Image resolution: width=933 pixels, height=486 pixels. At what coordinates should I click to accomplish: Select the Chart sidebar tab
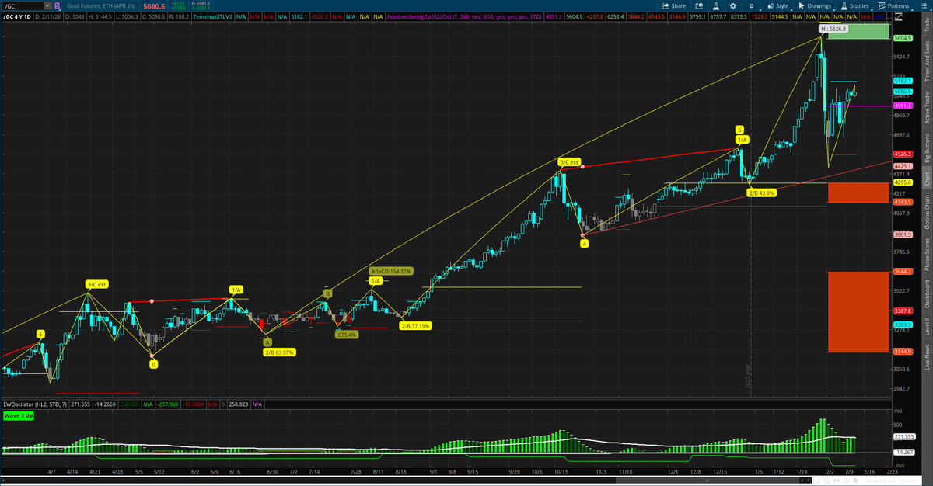(x=926, y=179)
